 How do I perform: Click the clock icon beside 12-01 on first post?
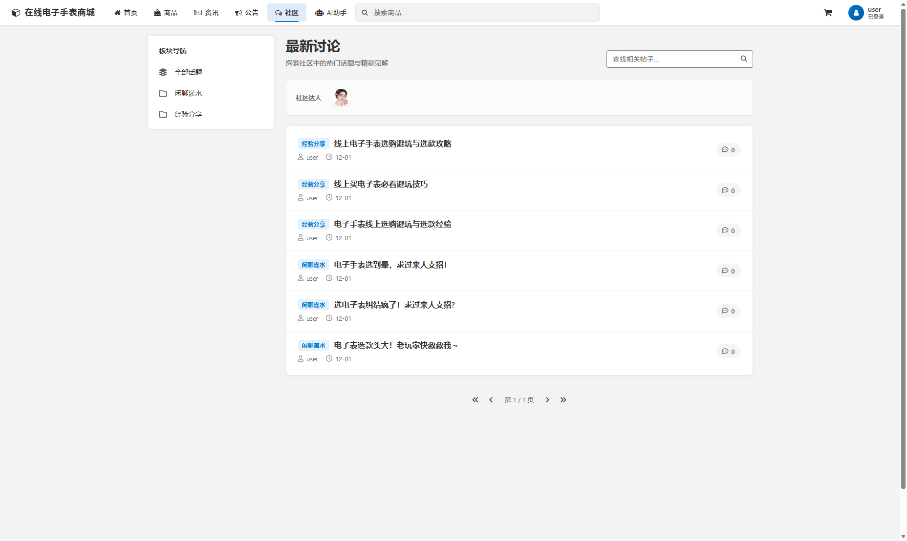pyautogui.click(x=329, y=157)
